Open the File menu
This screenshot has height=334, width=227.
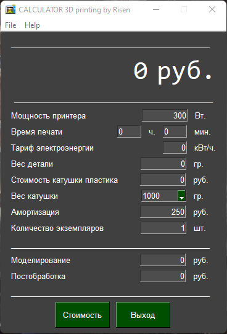[x=10, y=25]
